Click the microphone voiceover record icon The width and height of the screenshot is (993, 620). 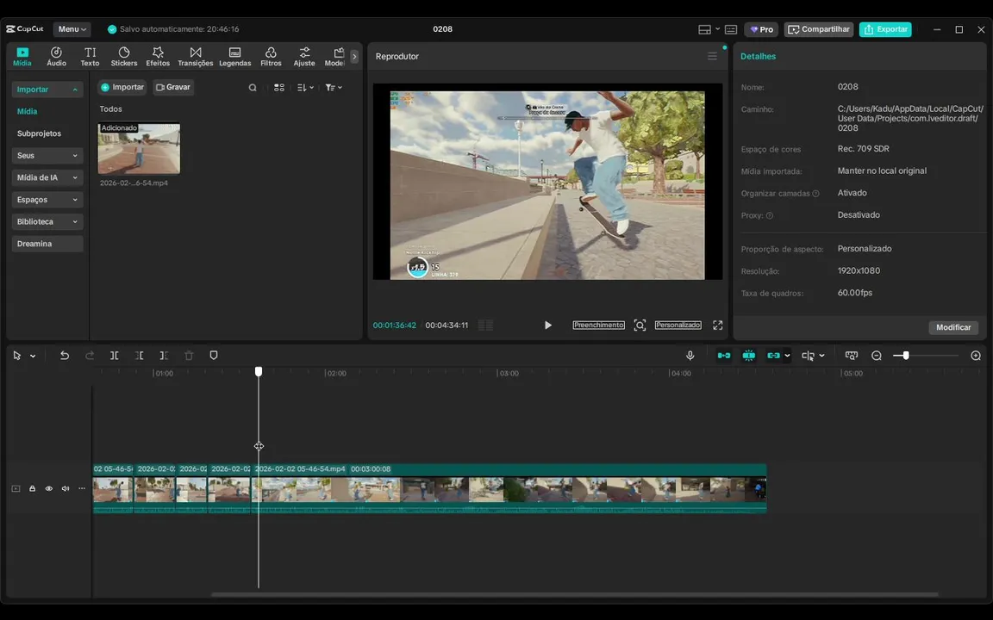690,356
